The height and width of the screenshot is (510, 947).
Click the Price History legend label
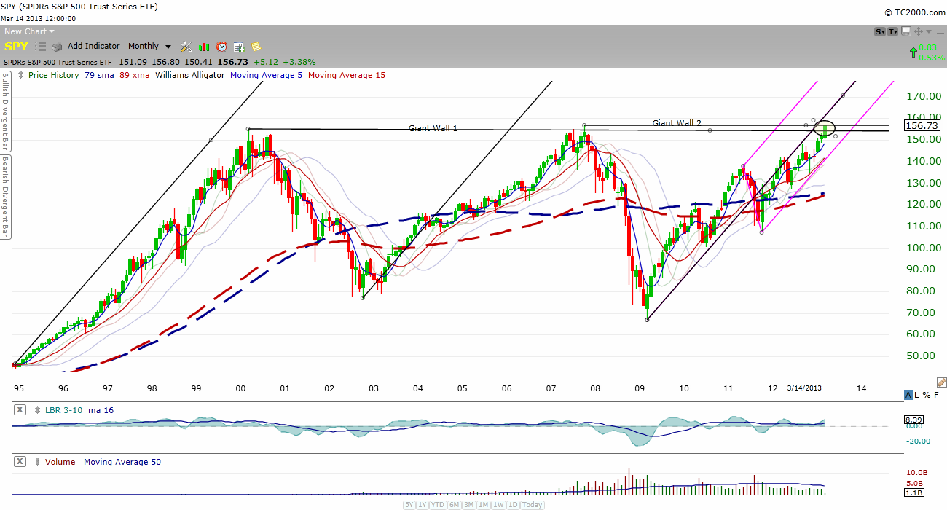[54, 75]
